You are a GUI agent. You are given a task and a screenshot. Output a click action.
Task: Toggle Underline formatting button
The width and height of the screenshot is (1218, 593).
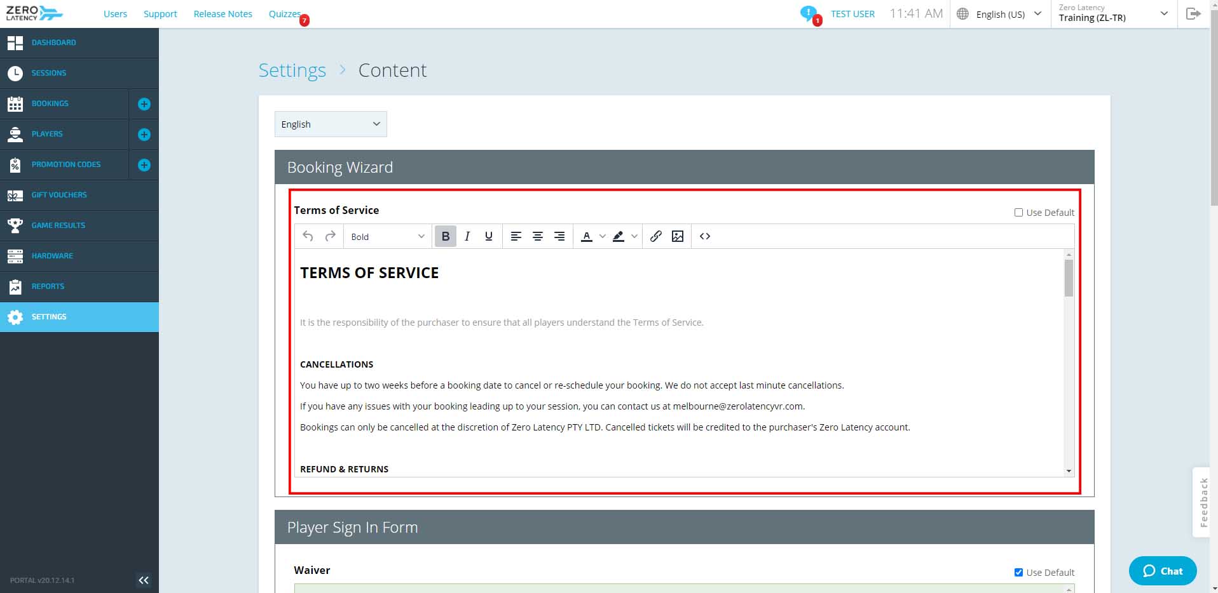coord(488,236)
